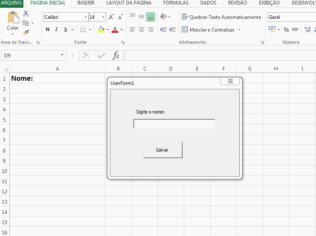Center text horizontally
The height and width of the screenshot is (236, 316).
click(142, 29)
